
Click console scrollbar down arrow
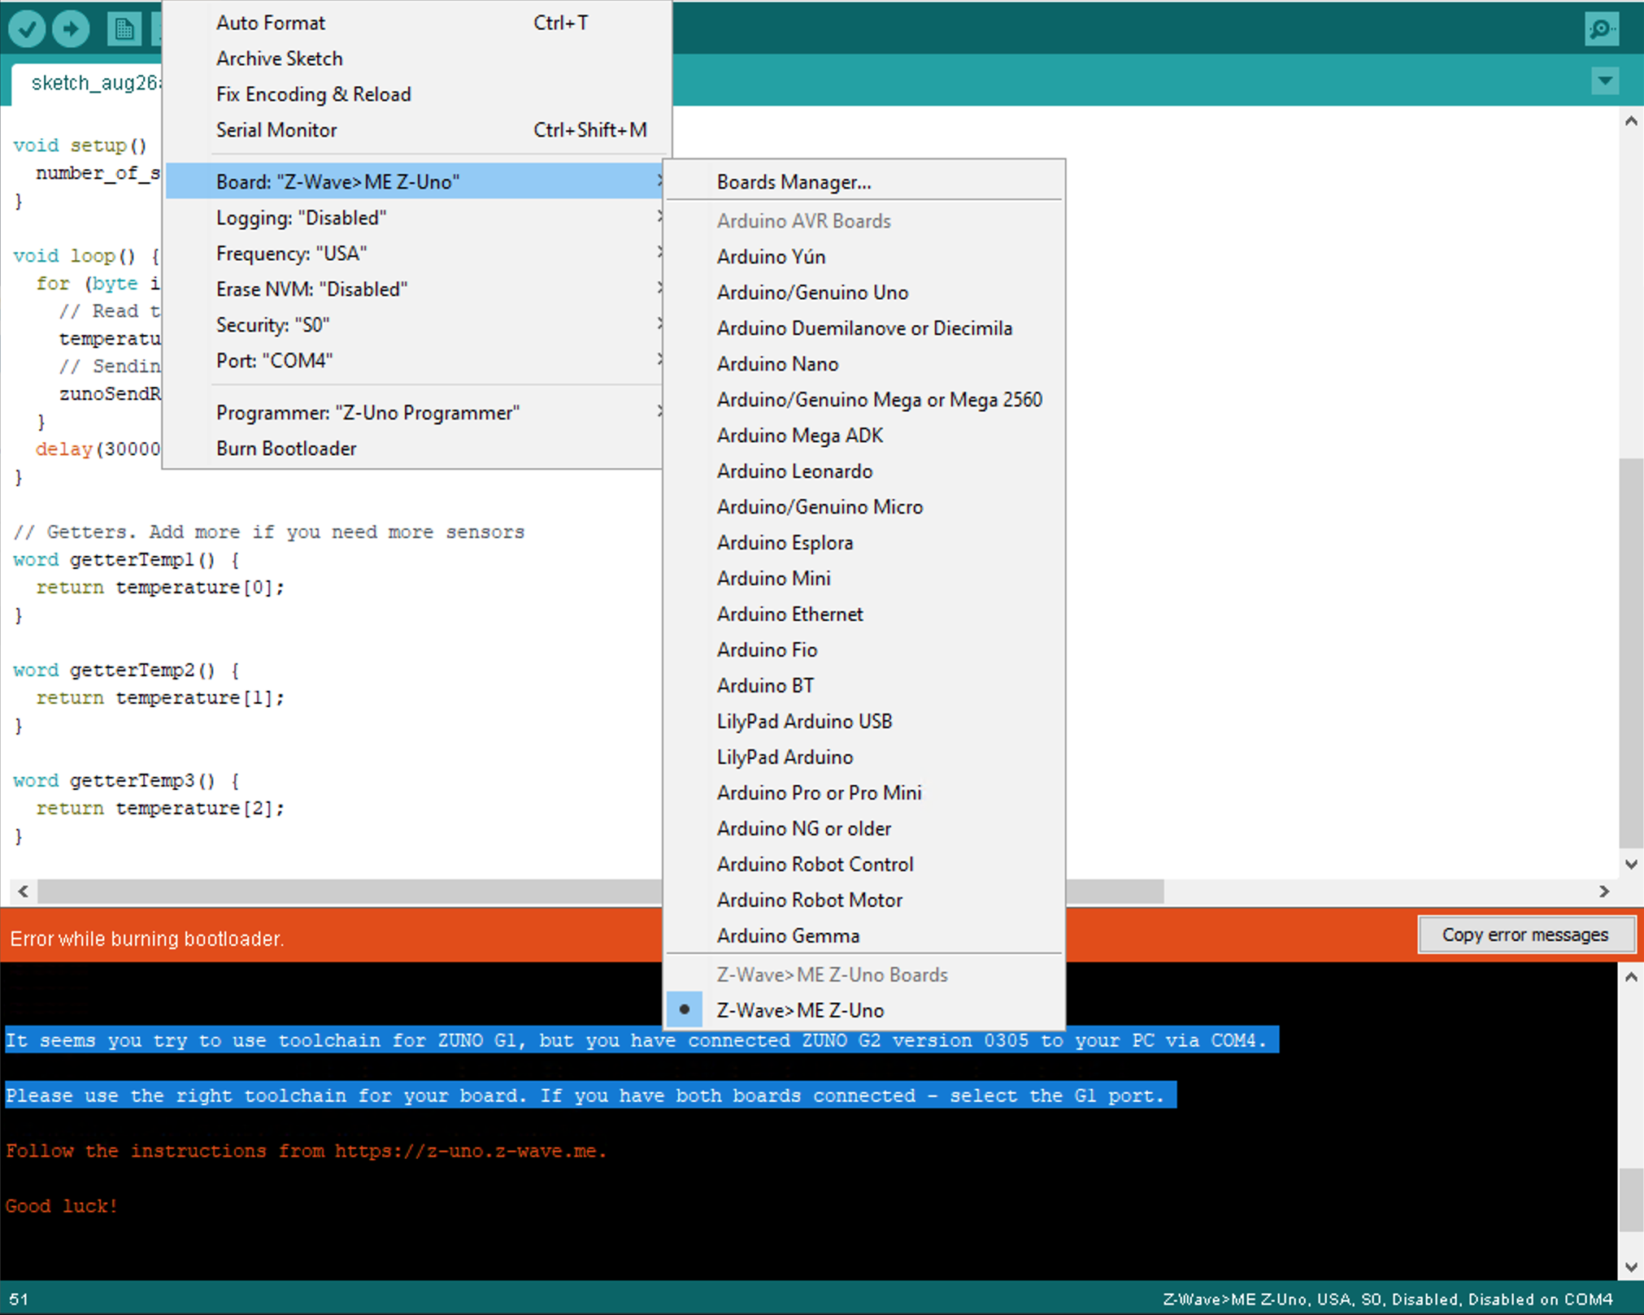[x=1630, y=1267]
